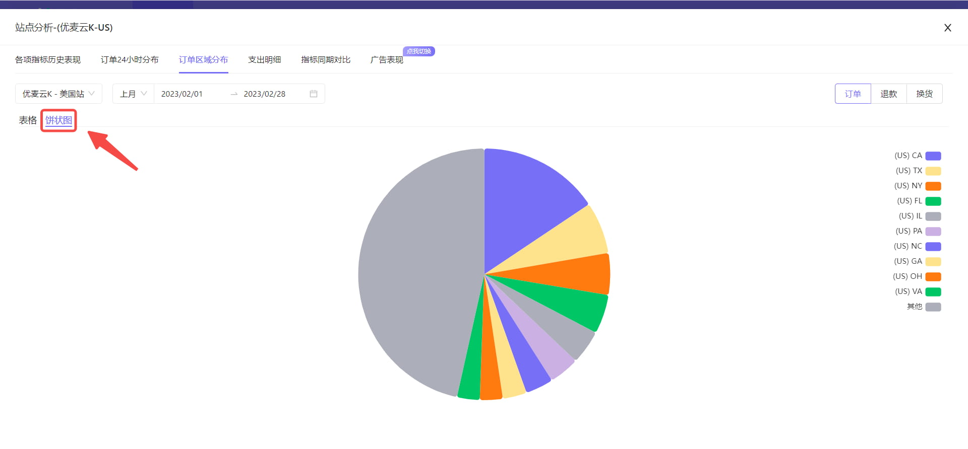The width and height of the screenshot is (968, 449).
Task: Toggle the (US) PA legend swatch
Action: click(933, 232)
